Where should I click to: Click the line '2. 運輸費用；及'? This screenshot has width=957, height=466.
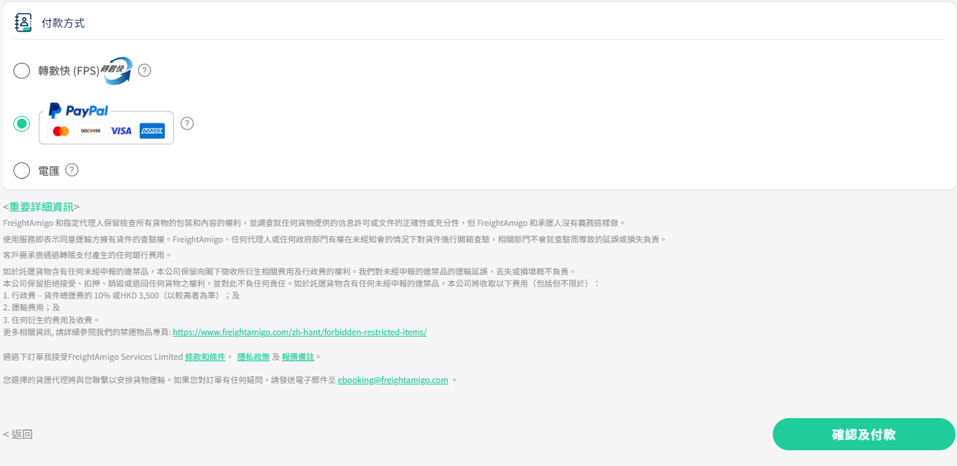click(x=31, y=307)
